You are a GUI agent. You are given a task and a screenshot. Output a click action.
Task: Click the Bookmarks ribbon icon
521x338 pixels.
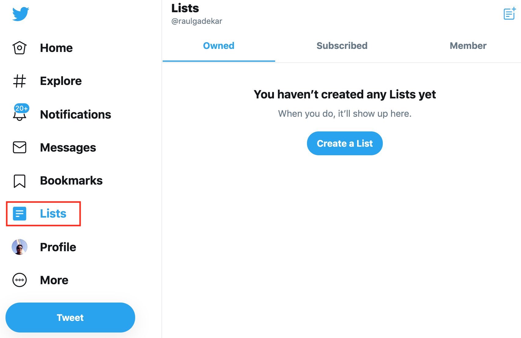19,181
